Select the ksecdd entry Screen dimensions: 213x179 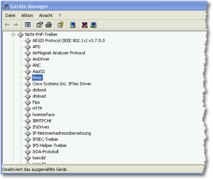click(x=39, y=158)
